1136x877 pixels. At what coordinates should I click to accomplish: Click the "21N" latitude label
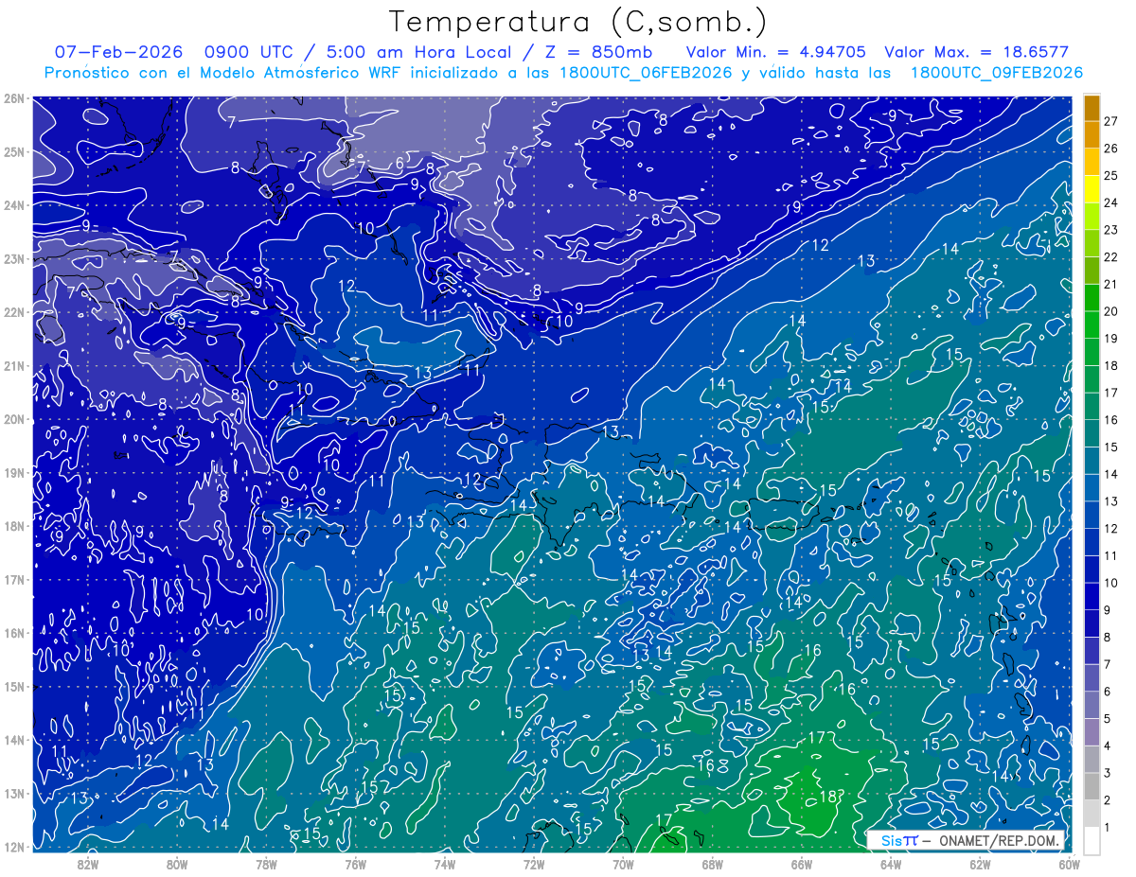pos(13,365)
